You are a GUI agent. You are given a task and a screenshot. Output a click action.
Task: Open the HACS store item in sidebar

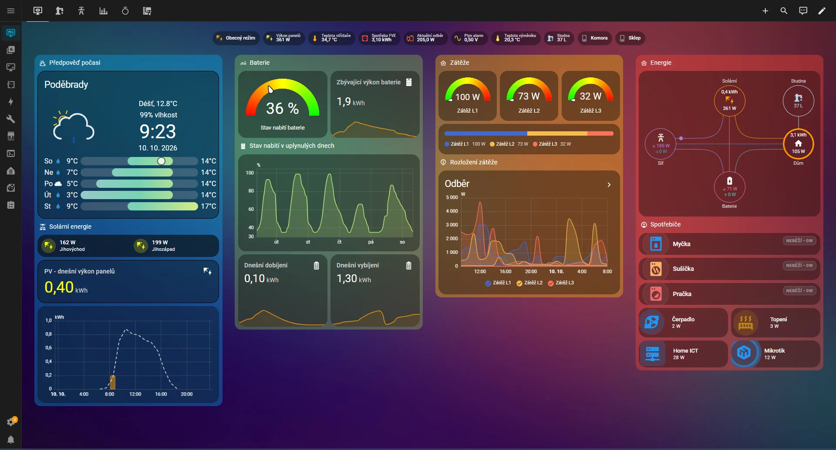pyautogui.click(x=11, y=136)
